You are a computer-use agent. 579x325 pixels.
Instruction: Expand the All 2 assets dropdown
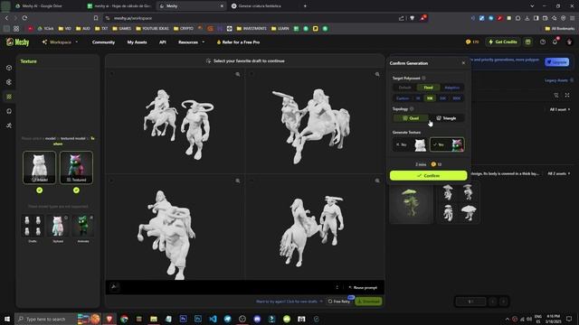[x=559, y=173]
